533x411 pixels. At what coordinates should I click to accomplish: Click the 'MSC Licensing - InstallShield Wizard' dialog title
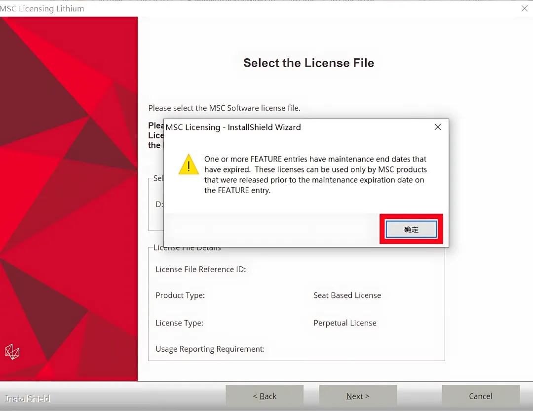click(x=233, y=127)
